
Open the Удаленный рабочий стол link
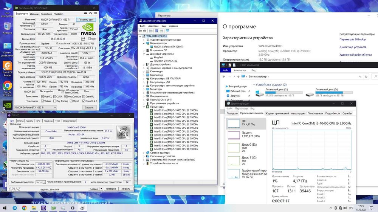356,55
